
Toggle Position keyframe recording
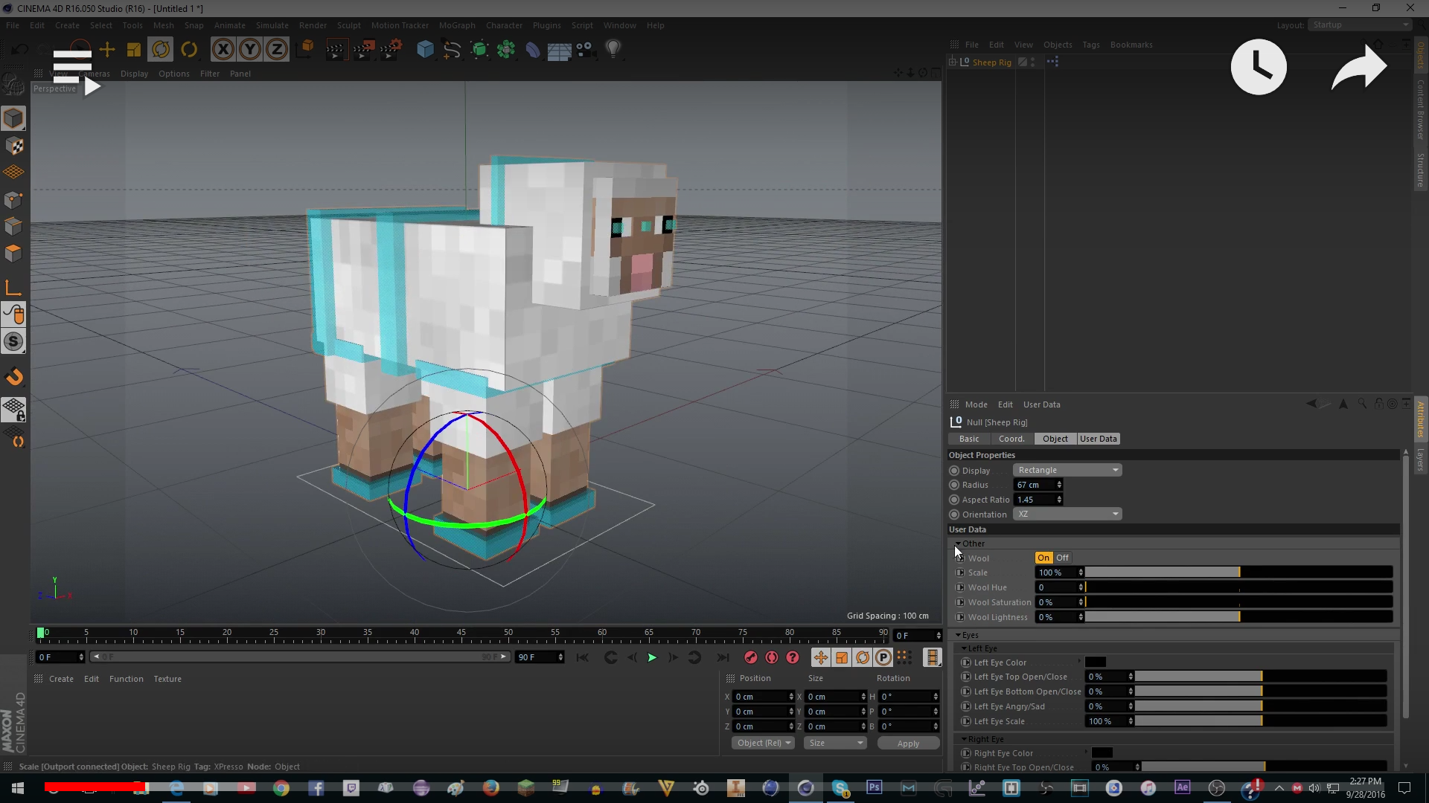[x=820, y=657]
